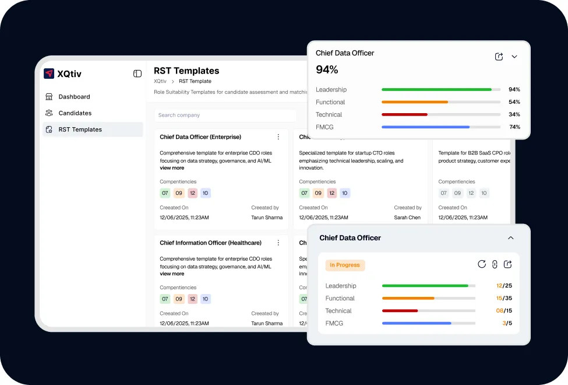The image size is (568, 385).
Task: Toggle the sidebar collapse icon
Action: tap(137, 73)
